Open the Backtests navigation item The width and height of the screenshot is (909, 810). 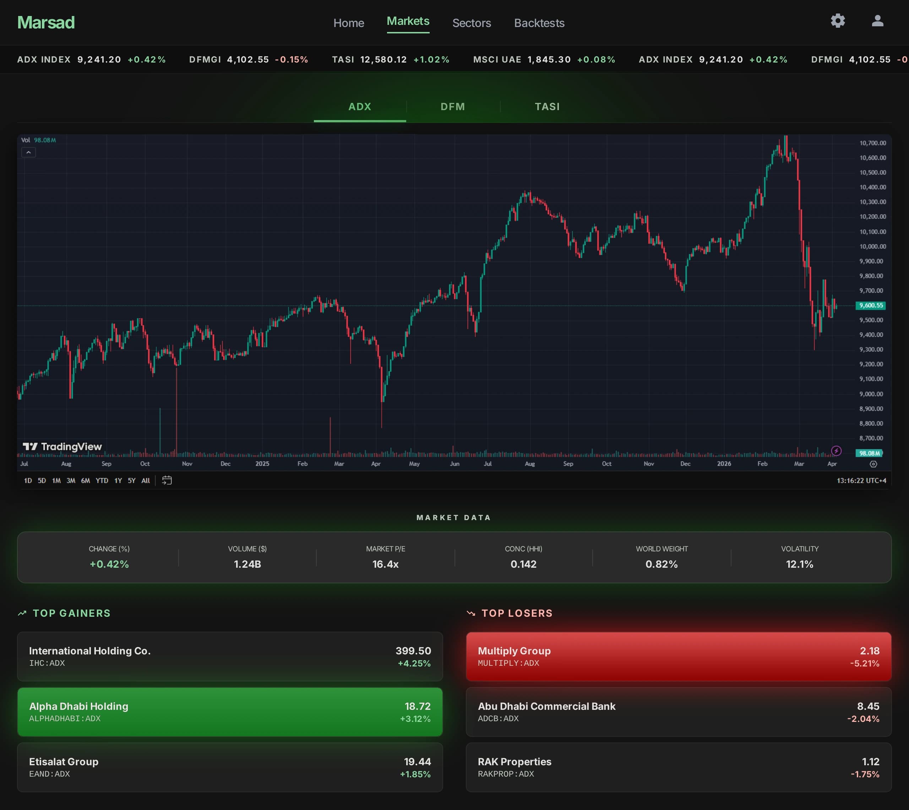click(539, 23)
